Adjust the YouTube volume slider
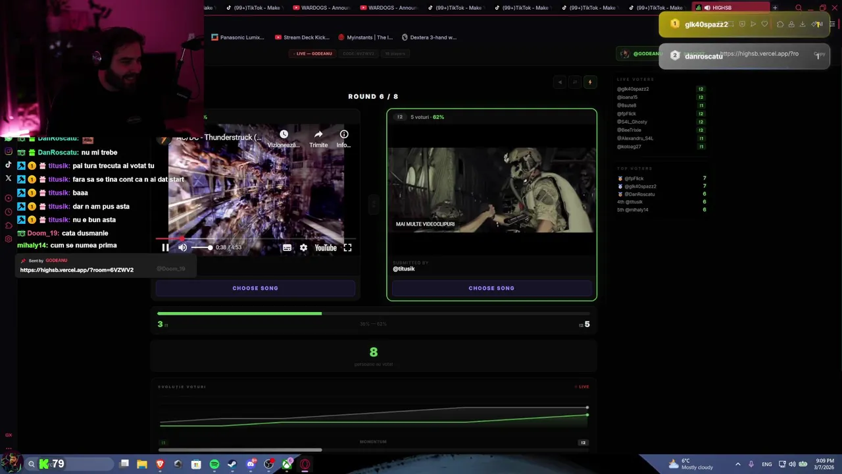Viewport: 842px width, 474px height. 201,248
